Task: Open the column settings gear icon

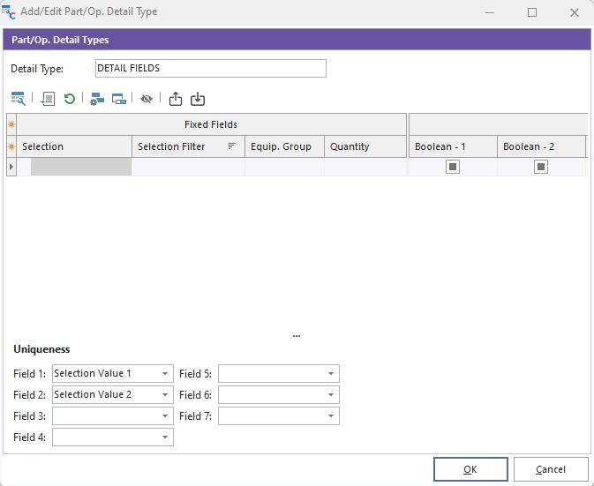Action: (97, 99)
